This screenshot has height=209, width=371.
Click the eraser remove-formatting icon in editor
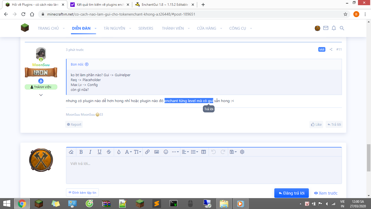(71, 152)
